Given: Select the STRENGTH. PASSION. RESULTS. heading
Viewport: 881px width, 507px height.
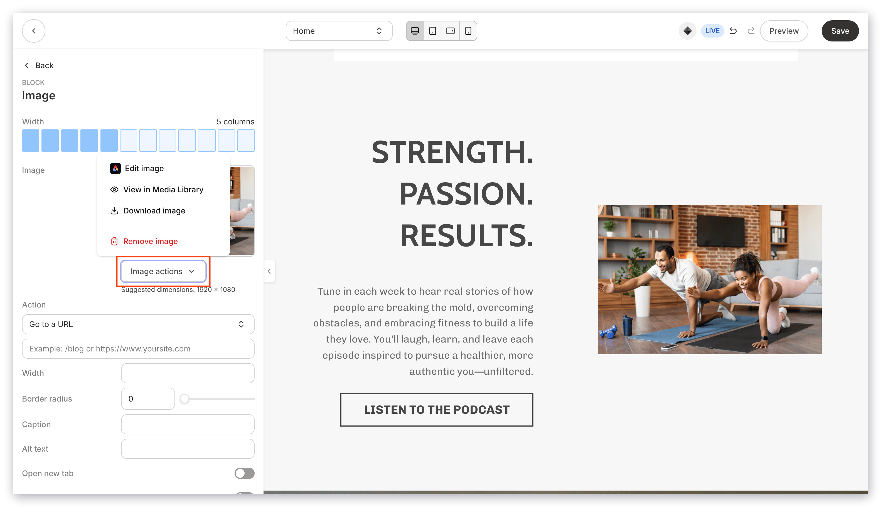Looking at the screenshot, I should [452, 194].
